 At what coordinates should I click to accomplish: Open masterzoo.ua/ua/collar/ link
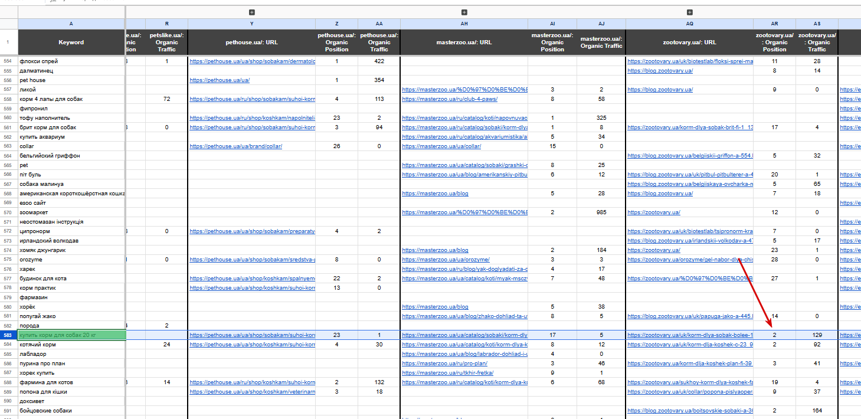441,146
